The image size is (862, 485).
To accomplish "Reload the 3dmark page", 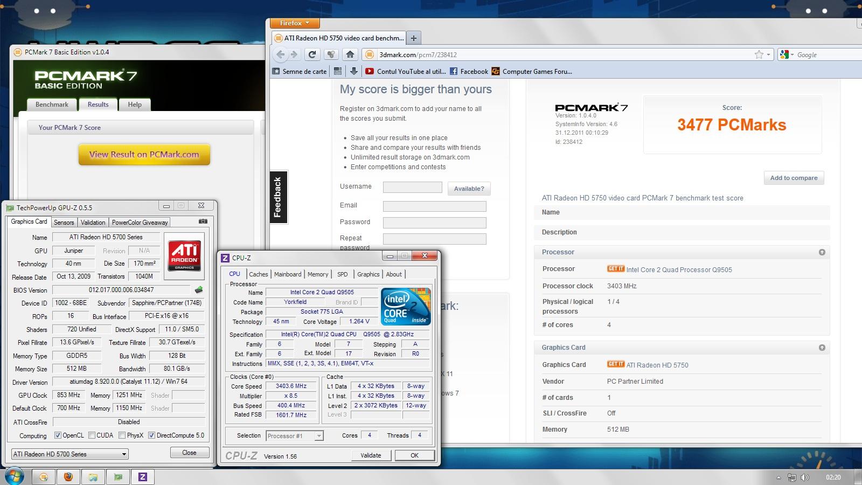I will click(312, 54).
